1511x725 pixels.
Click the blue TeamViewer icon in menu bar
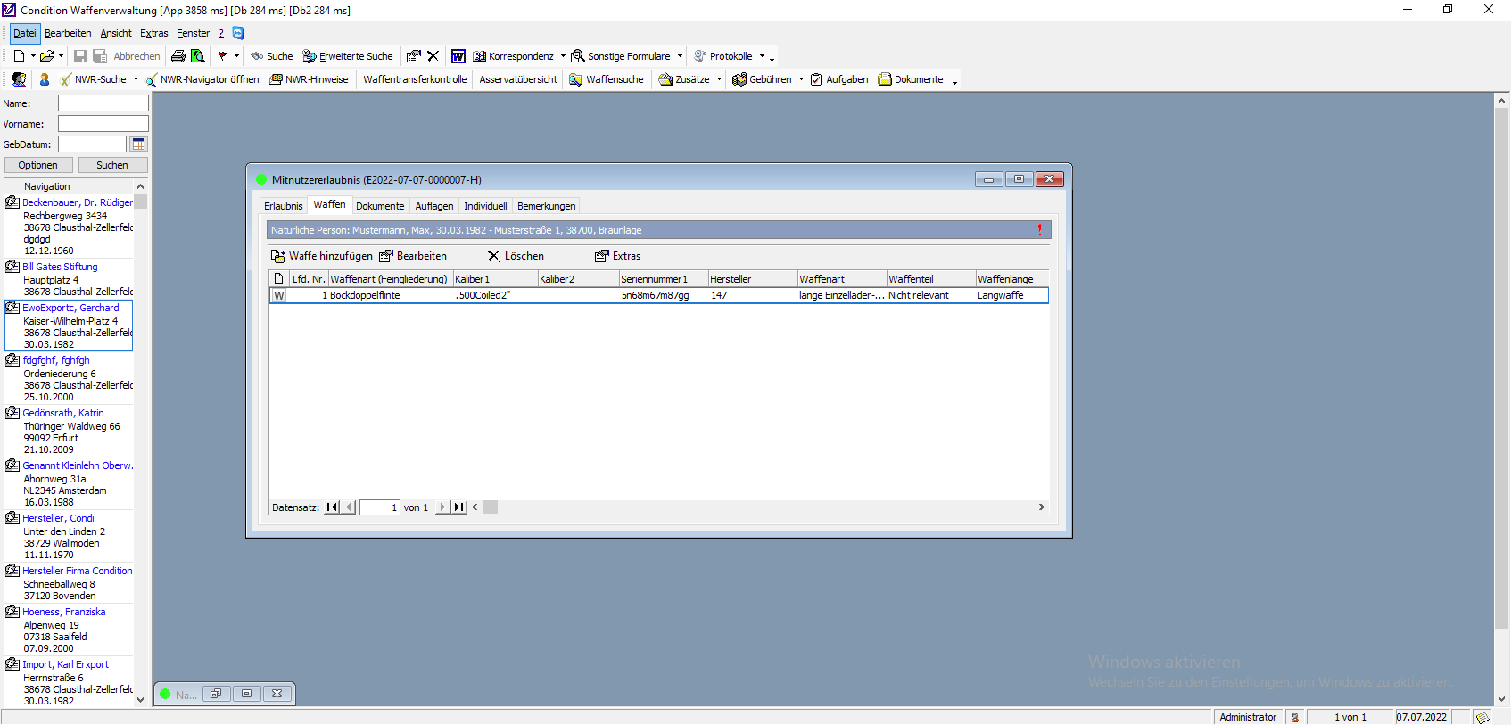tap(238, 33)
